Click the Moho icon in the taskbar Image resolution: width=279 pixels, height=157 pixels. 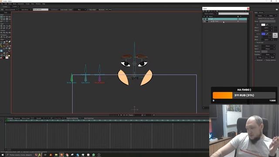pyautogui.click(x=61, y=155)
